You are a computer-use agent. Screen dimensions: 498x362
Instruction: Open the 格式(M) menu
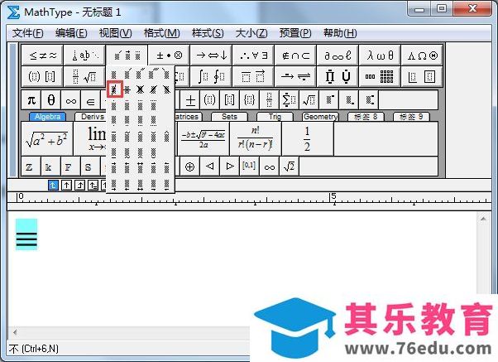point(161,33)
